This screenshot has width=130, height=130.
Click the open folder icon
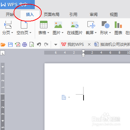pos(3,45)
